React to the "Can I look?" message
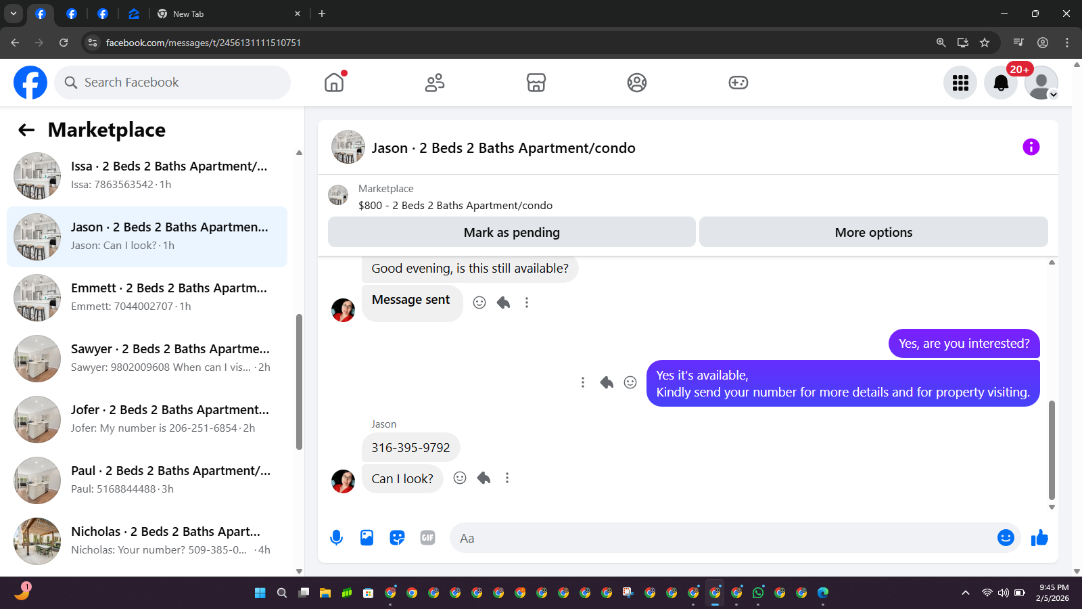 460,478
